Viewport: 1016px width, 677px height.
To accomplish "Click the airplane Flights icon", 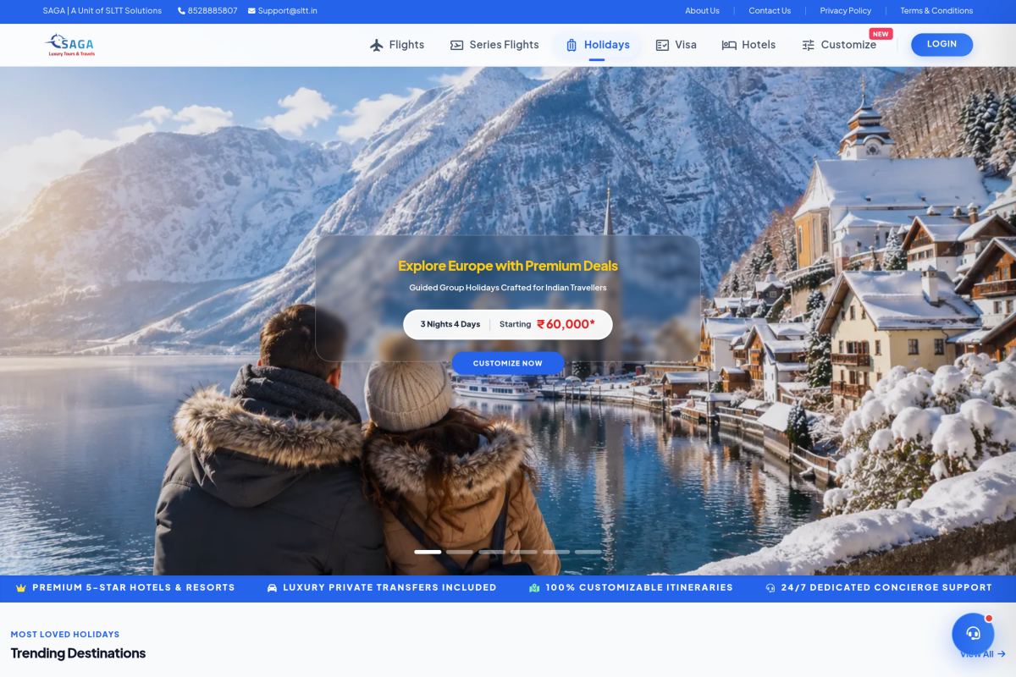I will (x=377, y=45).
